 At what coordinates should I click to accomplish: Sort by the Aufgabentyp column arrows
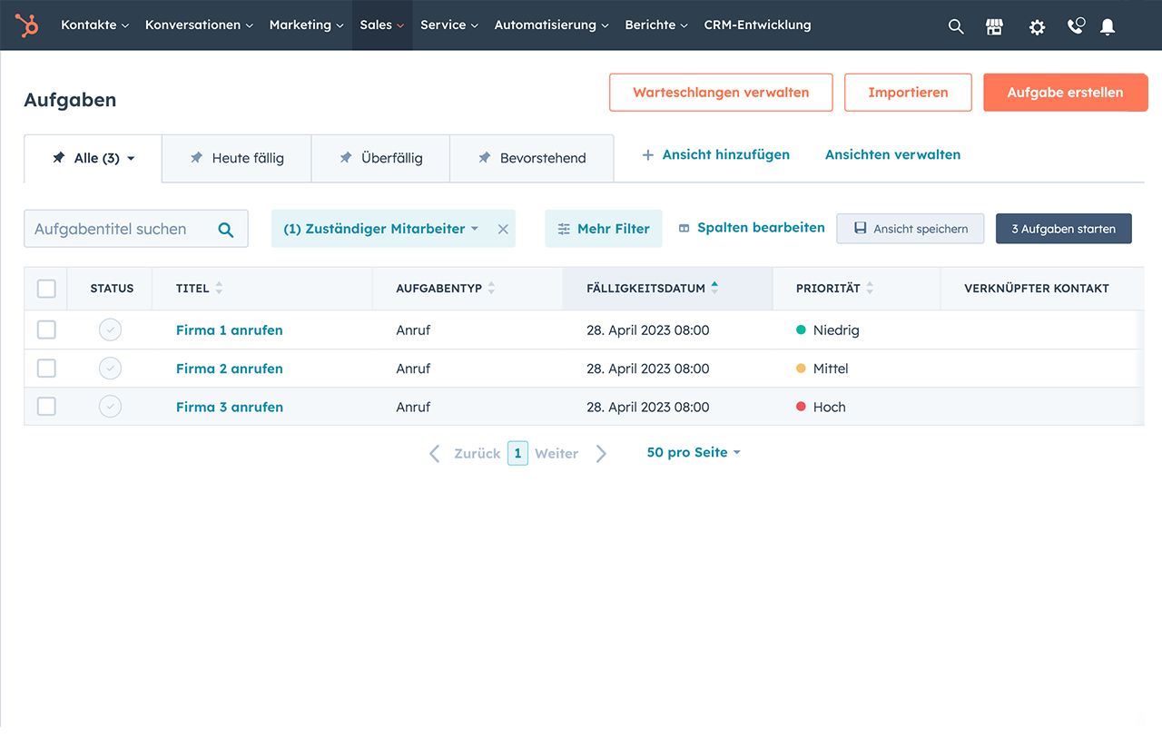(x=491, y=288)
